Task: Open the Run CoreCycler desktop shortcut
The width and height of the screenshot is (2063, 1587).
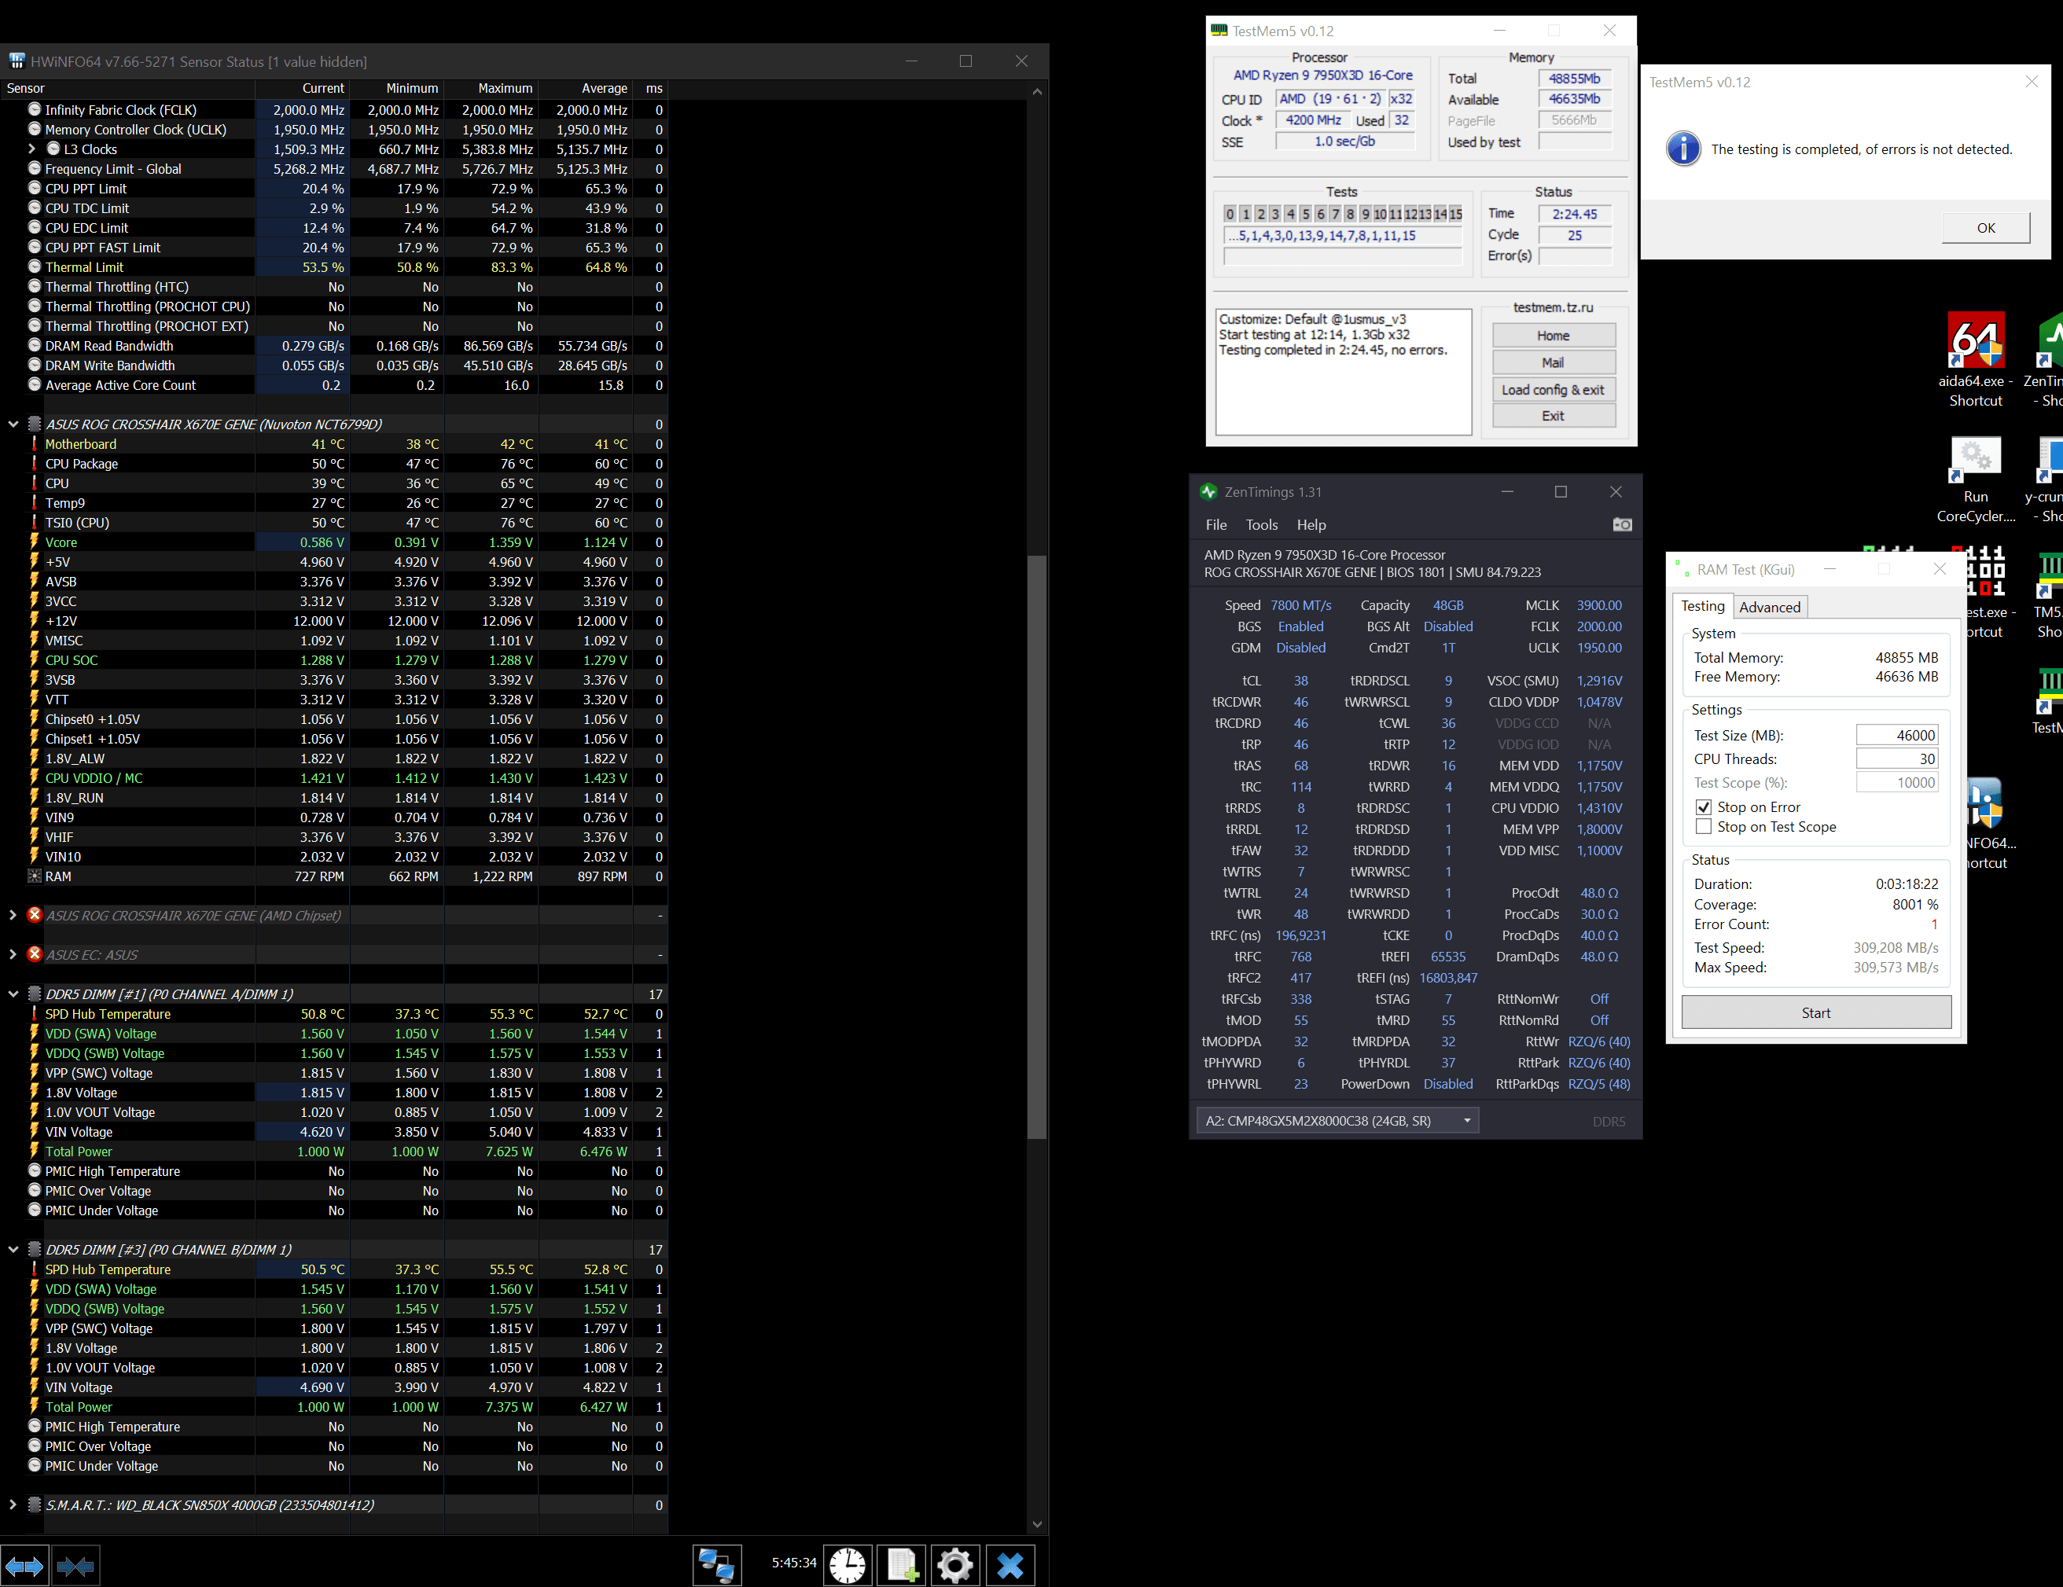Action: pos(1975,479)
